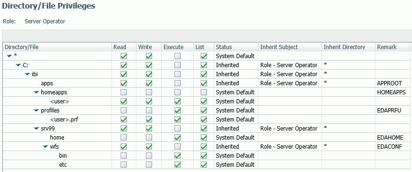Click the Directory/File Privileges heading
Screen dimensions: 412x172
(x=49, y=6)
